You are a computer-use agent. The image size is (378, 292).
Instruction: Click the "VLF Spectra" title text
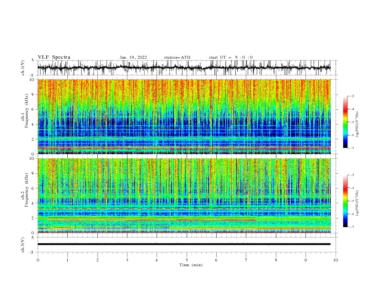pyautogui.click(x=54, y=57)
